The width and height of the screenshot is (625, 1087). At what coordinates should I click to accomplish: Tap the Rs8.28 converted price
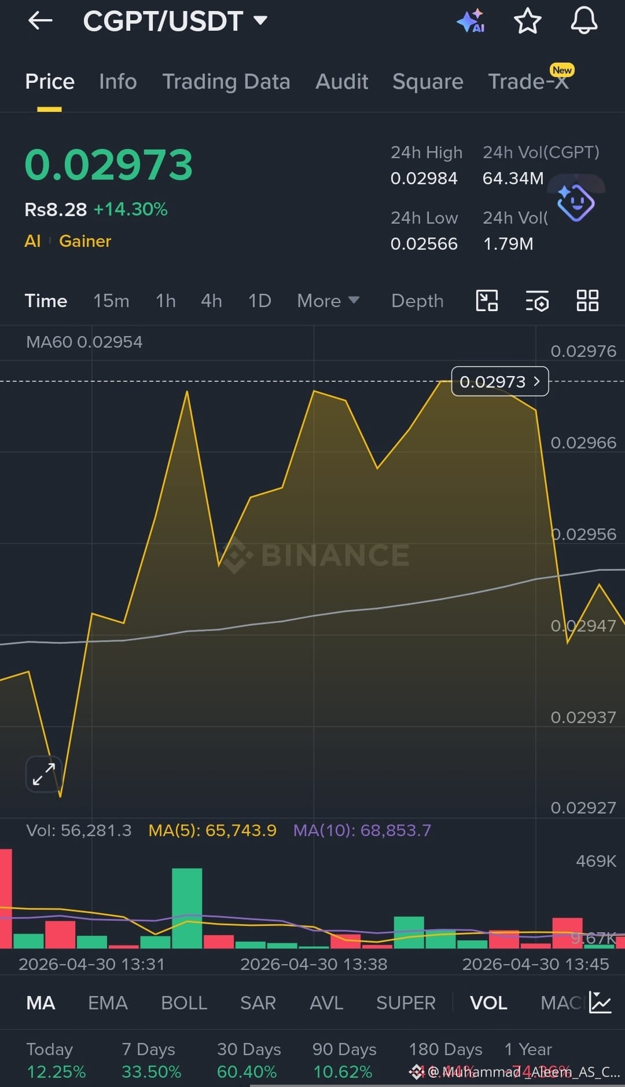(x=56, y=209)
